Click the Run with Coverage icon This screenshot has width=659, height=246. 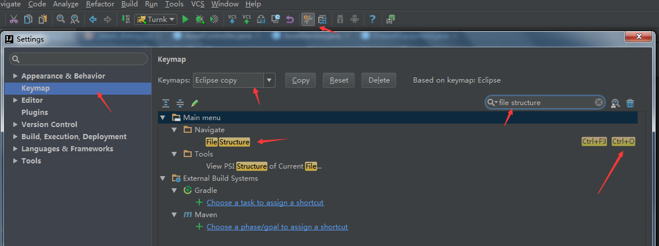[214, 19]
